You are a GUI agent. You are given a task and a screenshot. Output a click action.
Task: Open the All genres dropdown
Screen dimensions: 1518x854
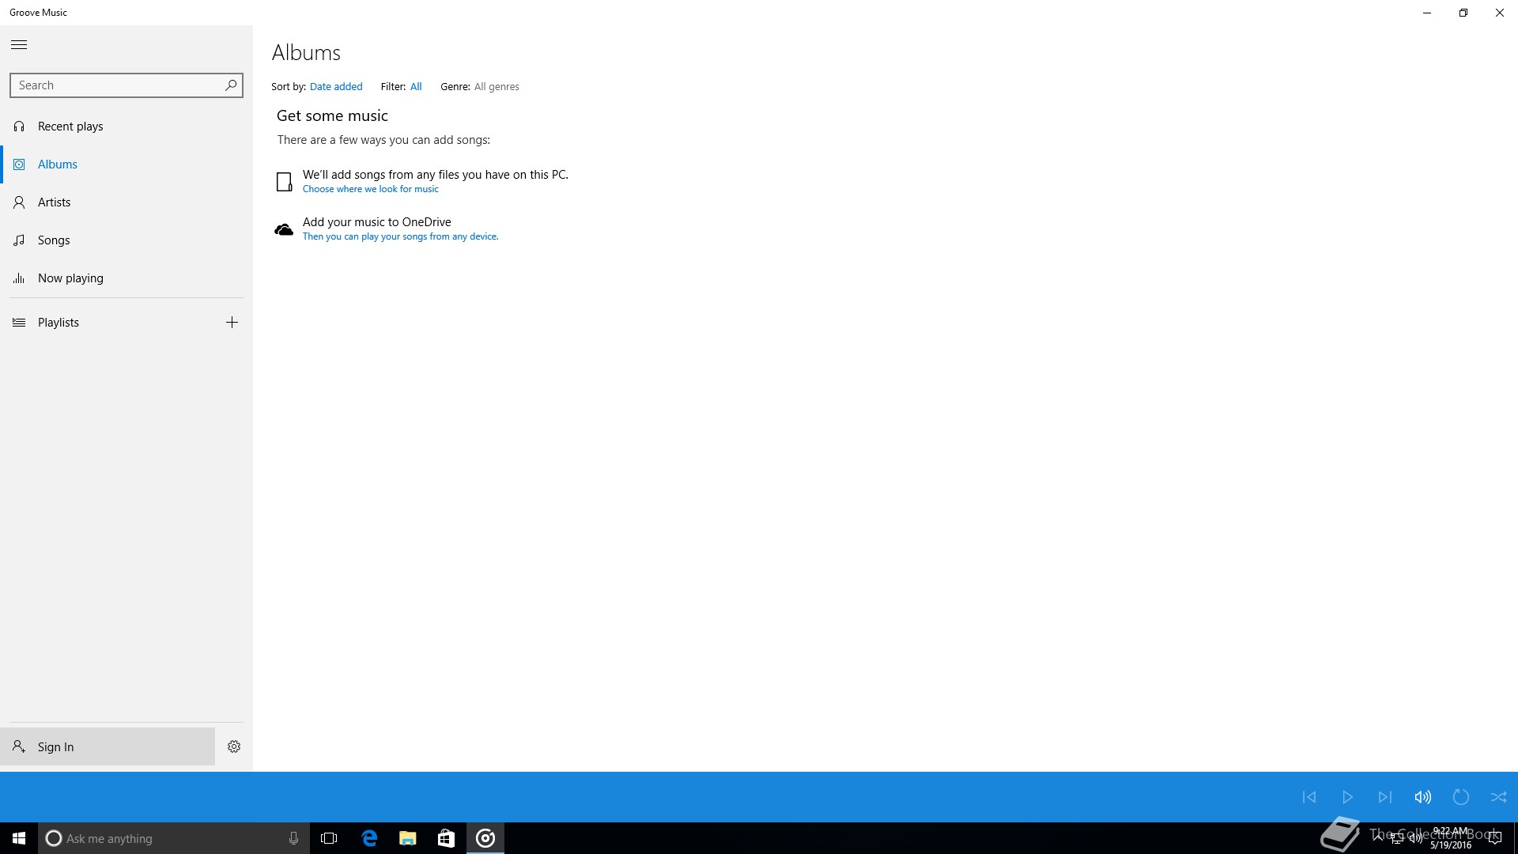497,87
